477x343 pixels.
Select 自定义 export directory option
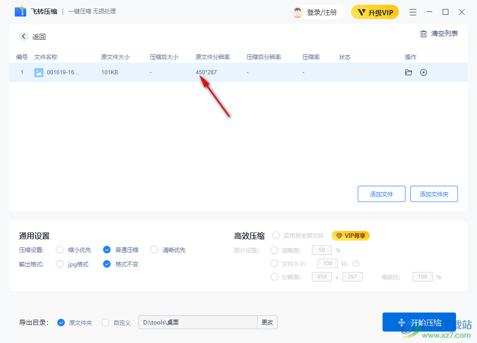[105, 323]
